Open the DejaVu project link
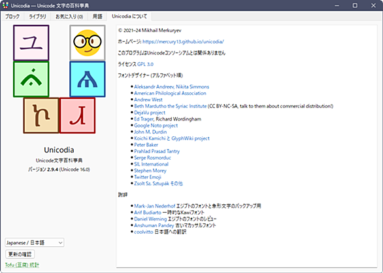383x273 pixels. pyautogui.click(x=150, y=113)
